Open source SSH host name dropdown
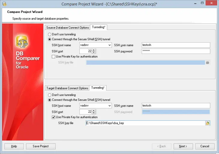 109,45
